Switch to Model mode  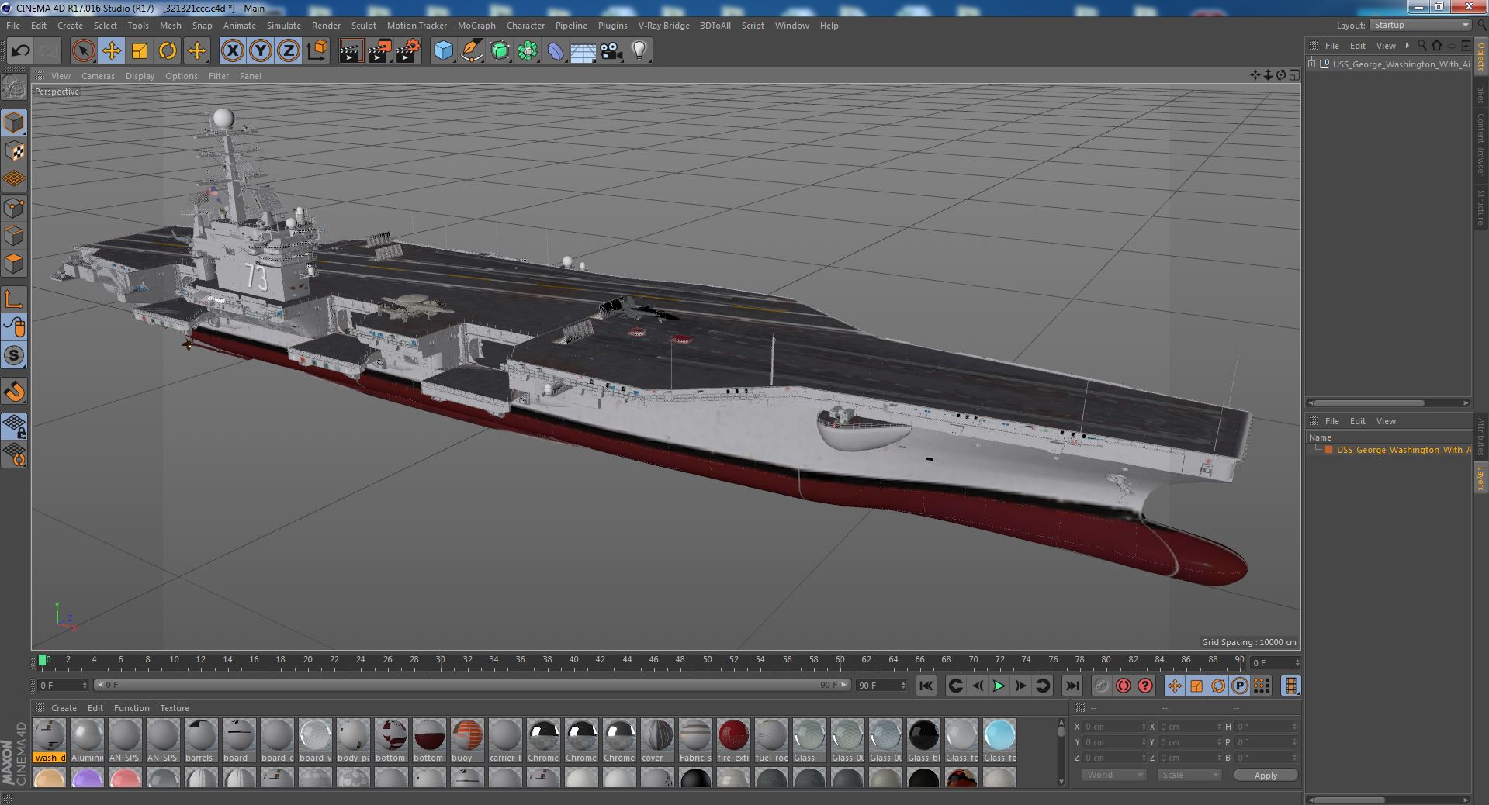14,123
